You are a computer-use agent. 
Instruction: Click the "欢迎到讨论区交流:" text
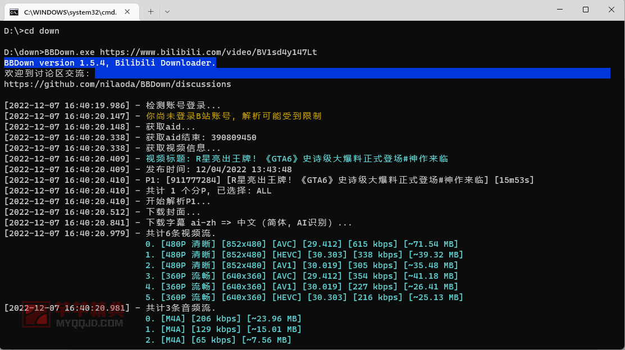tap(47, 73)
